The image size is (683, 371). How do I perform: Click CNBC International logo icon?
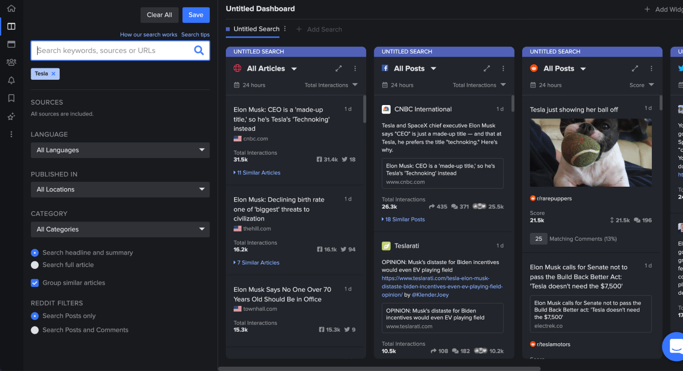click(386, 109)
